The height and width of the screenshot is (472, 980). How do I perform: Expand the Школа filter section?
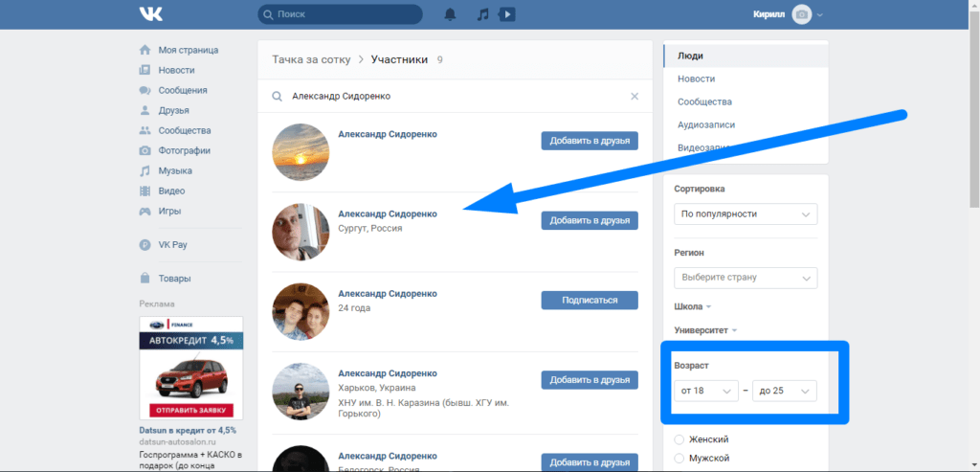click(693, 306)
